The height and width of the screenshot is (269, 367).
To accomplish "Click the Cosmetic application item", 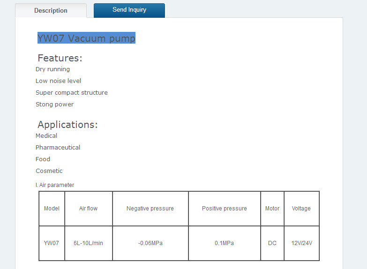I will click(49, 171).
